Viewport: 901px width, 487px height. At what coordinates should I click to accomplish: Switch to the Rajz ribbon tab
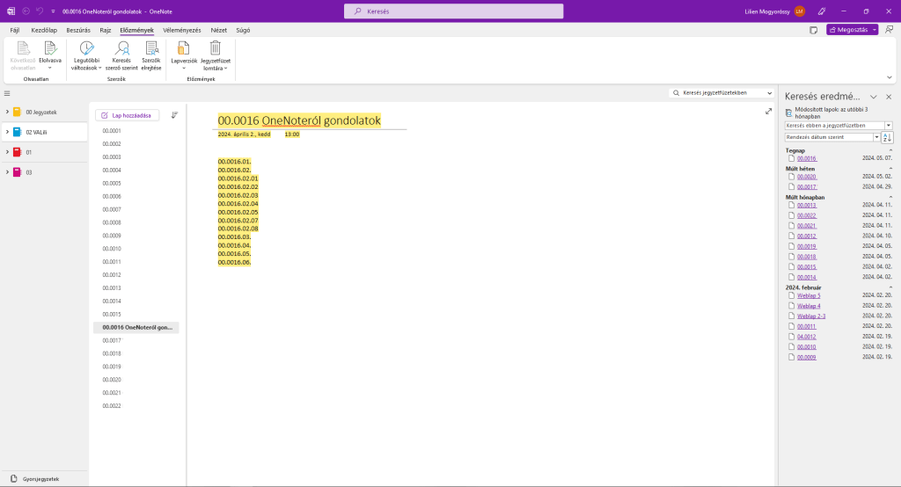[x=106, y=30]
